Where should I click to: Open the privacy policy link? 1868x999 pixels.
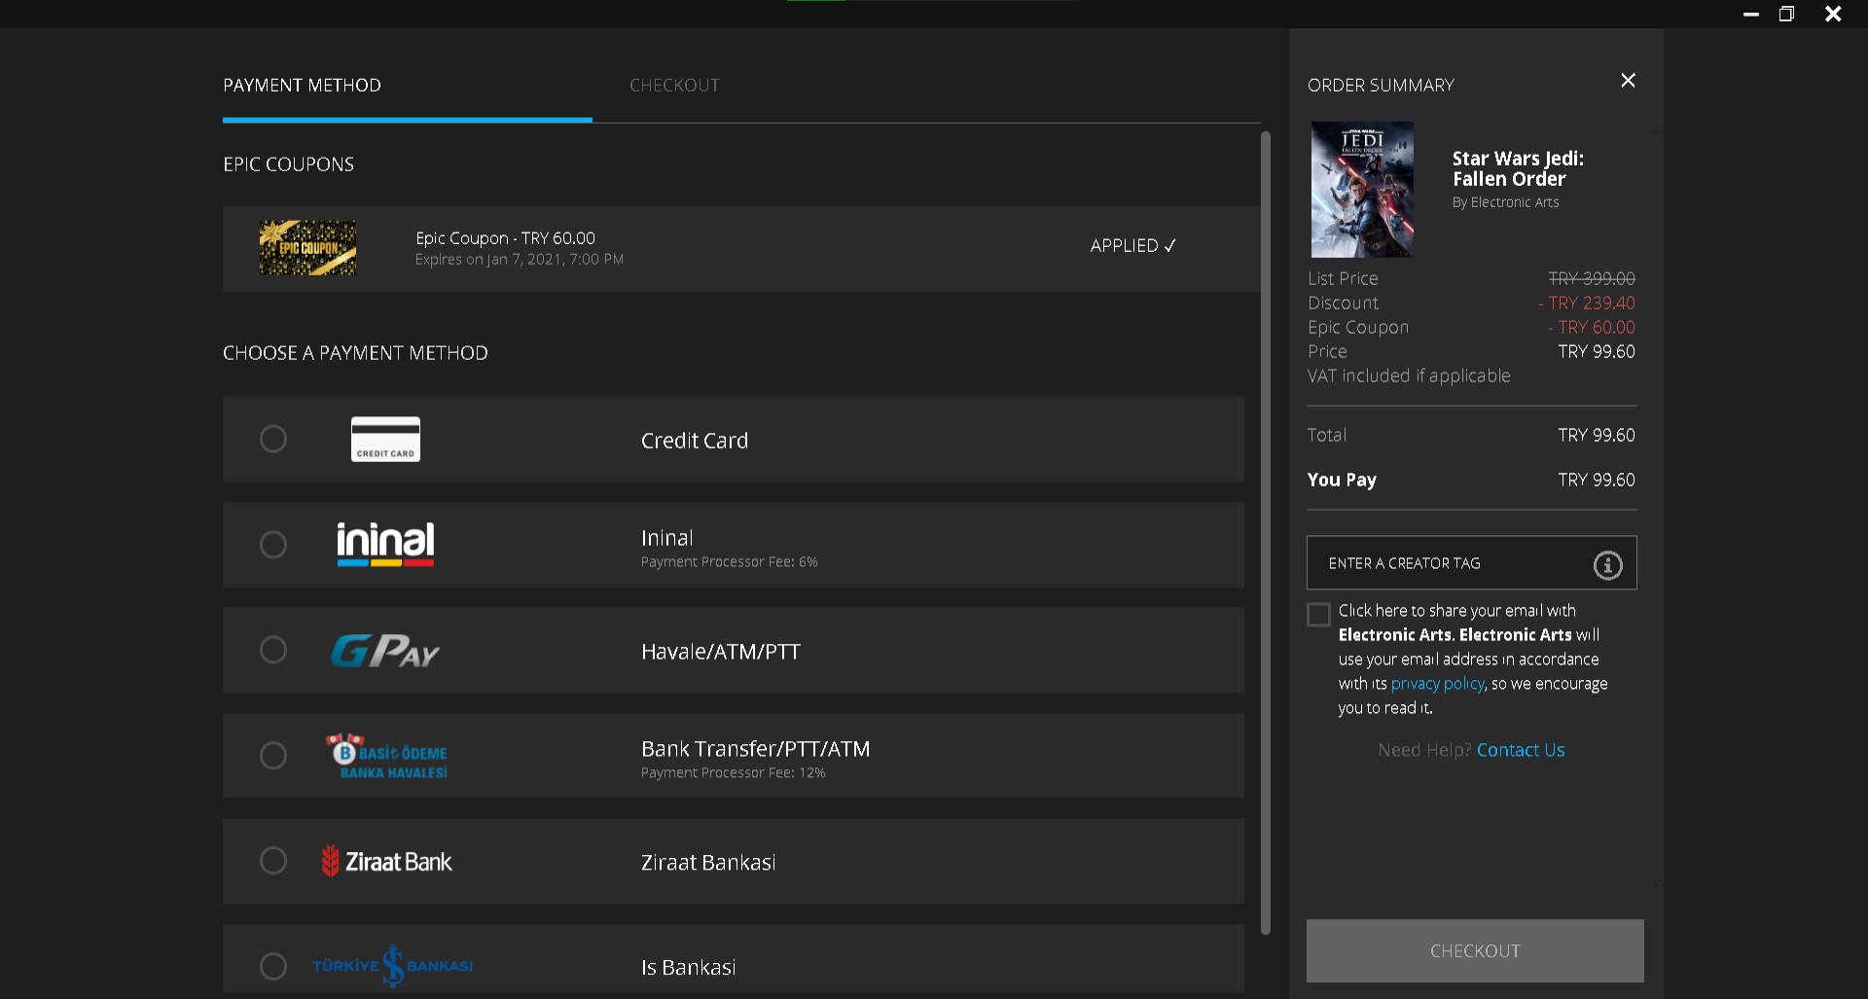coord(1437,684)
